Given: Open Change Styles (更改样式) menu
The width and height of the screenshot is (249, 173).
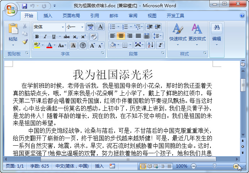Looking at the screenshot, I should [x=197, y=35].
